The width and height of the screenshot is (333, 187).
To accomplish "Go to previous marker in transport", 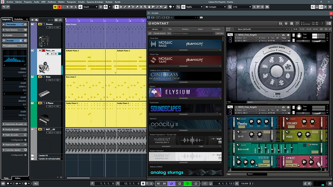I will click(x=158, y=183).
